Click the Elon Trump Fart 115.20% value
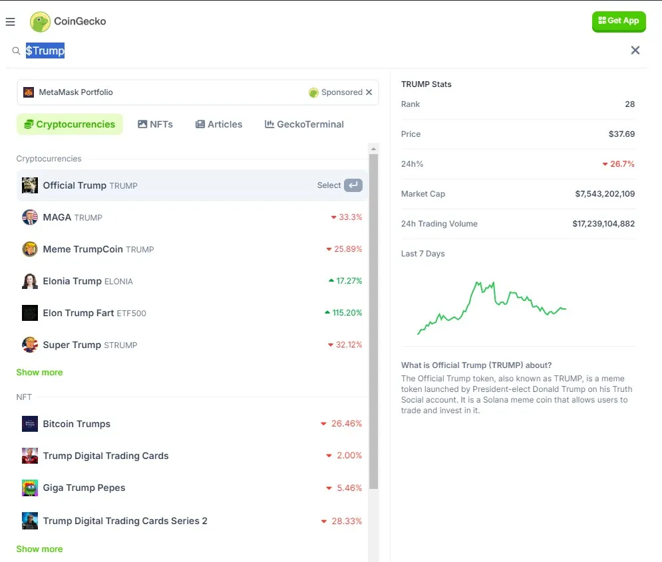Image resolution: width=662 pixels, height=562 pixels. pos(343,313)
